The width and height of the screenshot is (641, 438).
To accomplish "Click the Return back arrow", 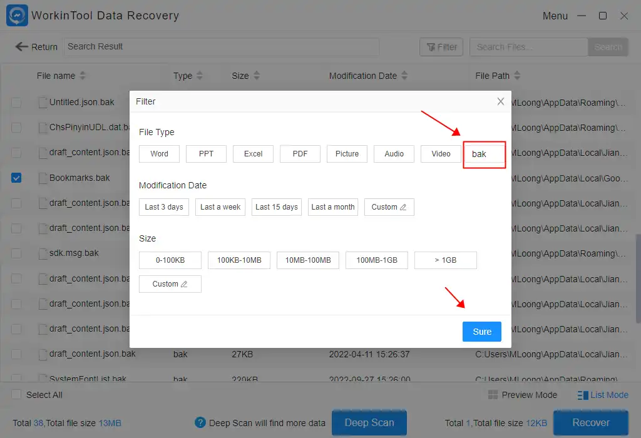I will click(22, 46).
